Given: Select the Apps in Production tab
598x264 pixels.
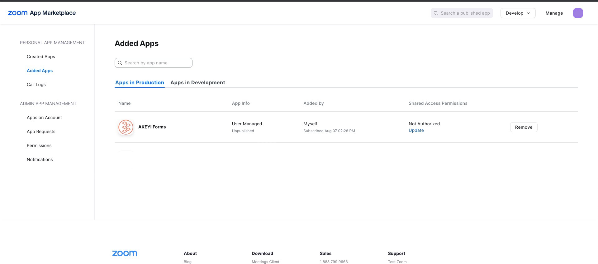Looking at the screenshot, I should pyautogui.click(x=140, y=82).
